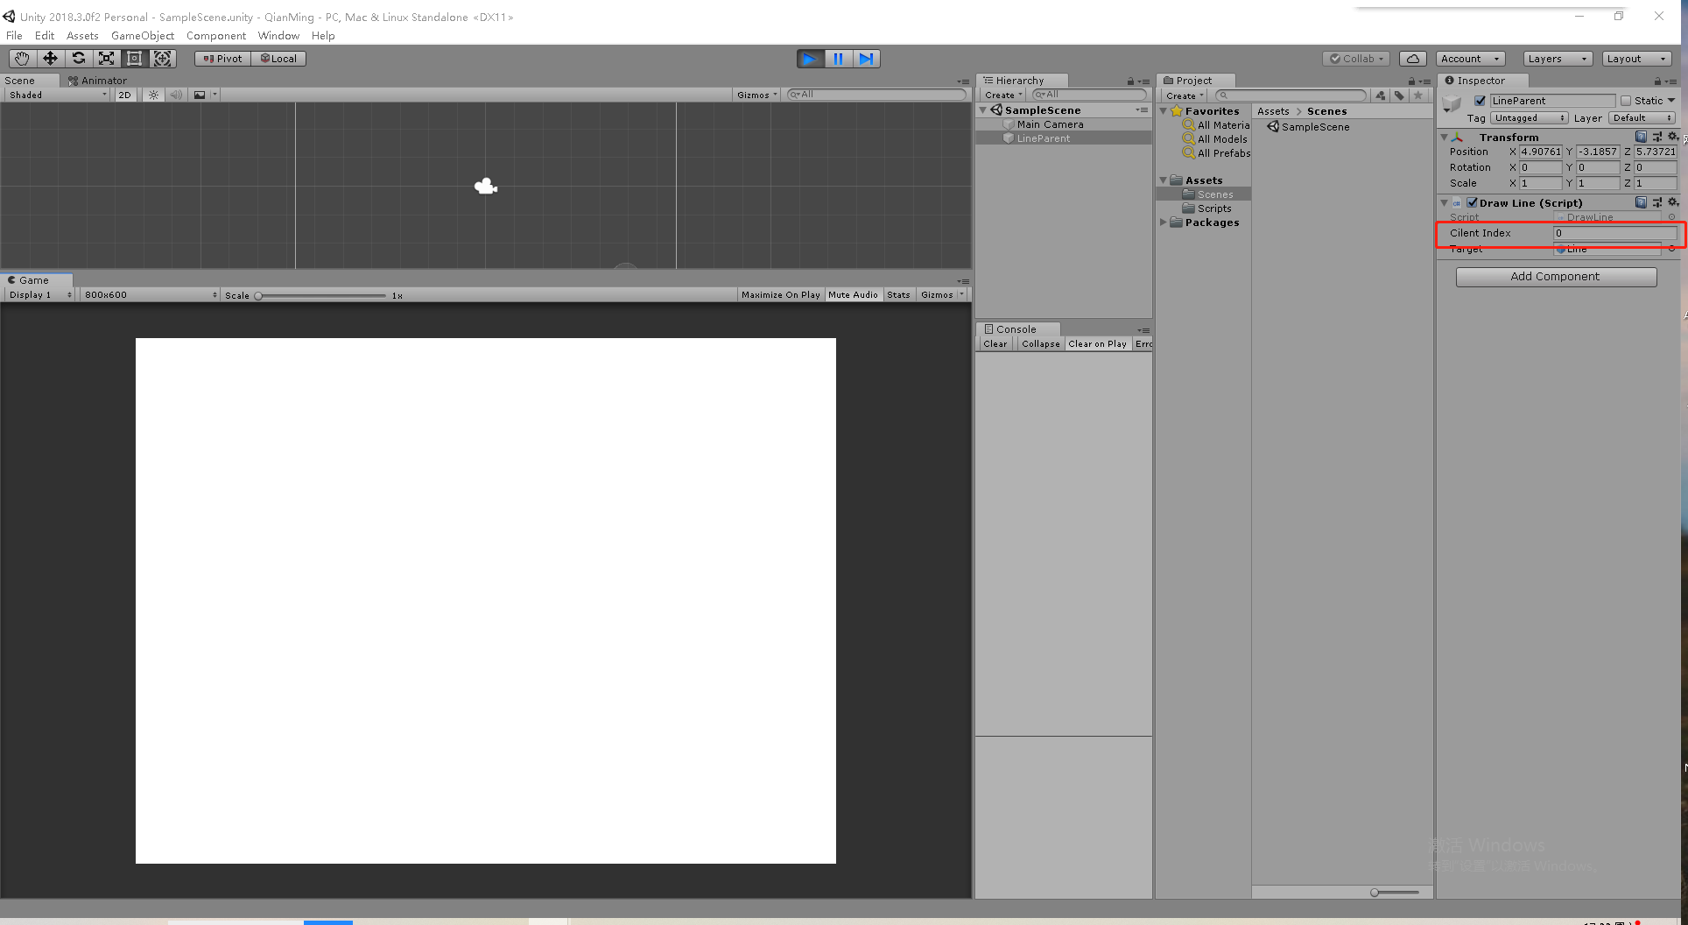Click search by type icon in Project
Screen dimensions: 1688x925
pos(1381,95)
